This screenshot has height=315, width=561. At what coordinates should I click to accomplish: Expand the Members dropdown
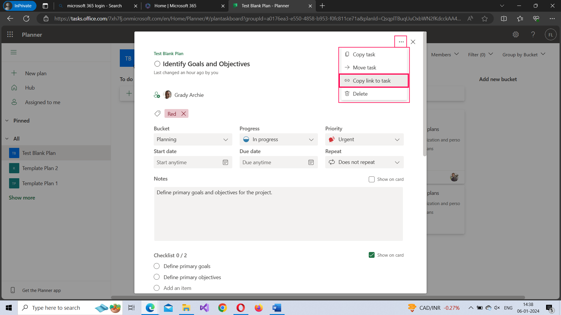click(x=445, y=55)
